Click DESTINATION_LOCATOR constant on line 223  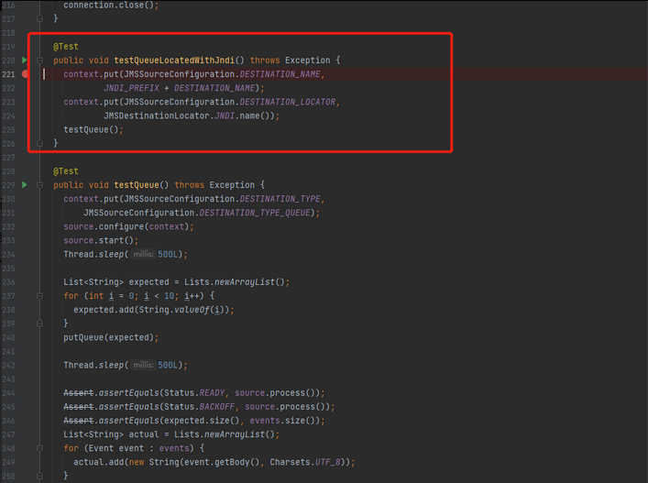pos(287,102)
